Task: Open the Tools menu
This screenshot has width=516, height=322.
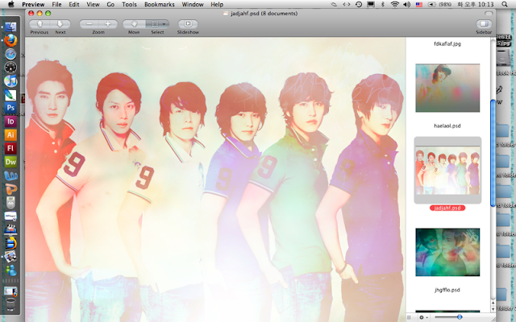Action: (129, 4)
